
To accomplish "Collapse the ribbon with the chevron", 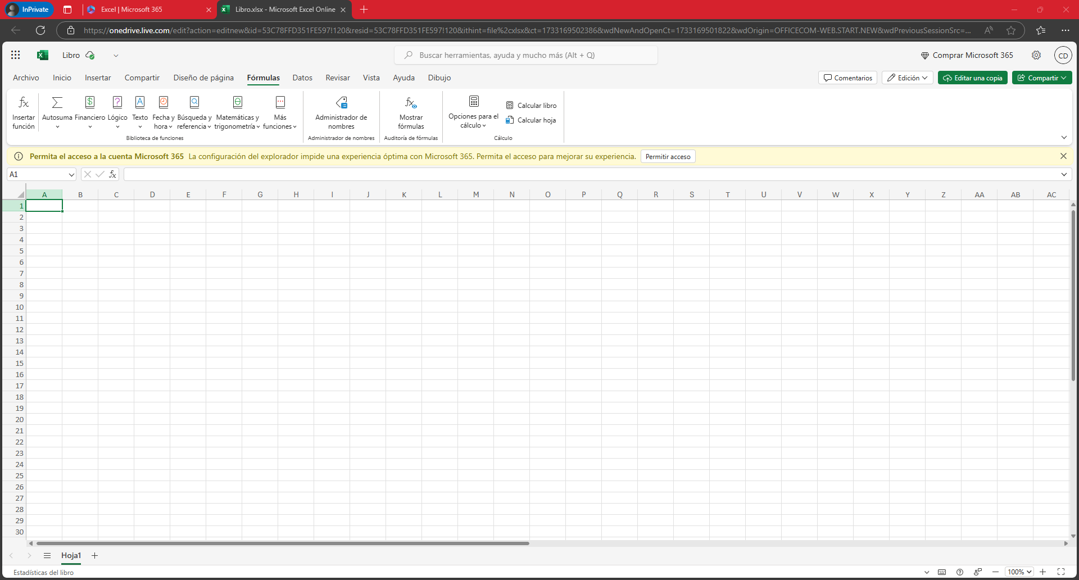I will point(1064,138).
